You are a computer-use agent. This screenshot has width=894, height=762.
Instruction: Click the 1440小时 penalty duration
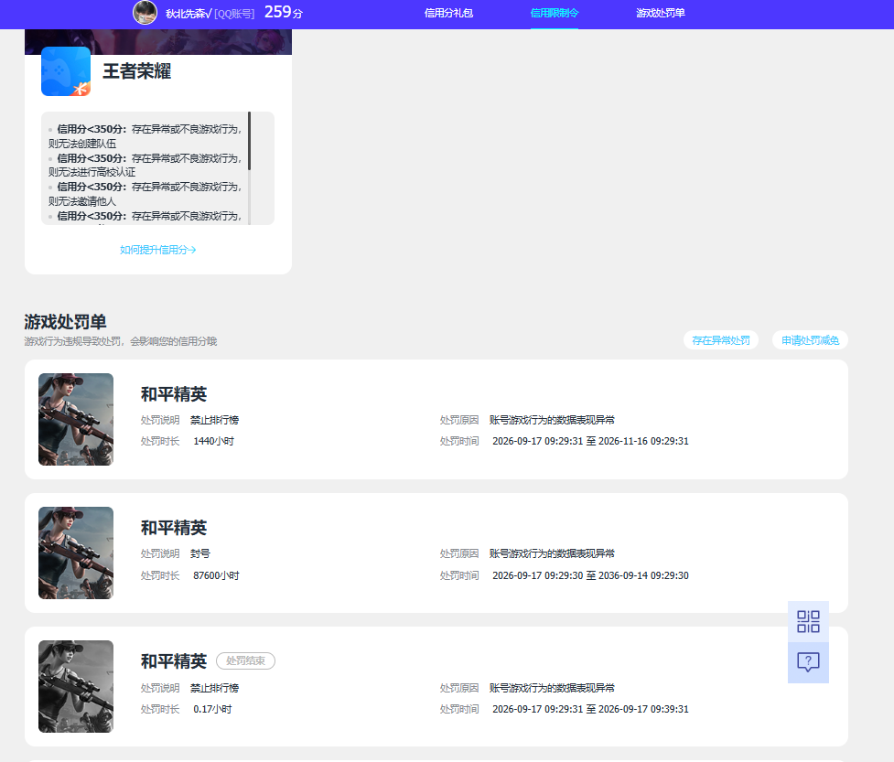(x=214, y=441)
